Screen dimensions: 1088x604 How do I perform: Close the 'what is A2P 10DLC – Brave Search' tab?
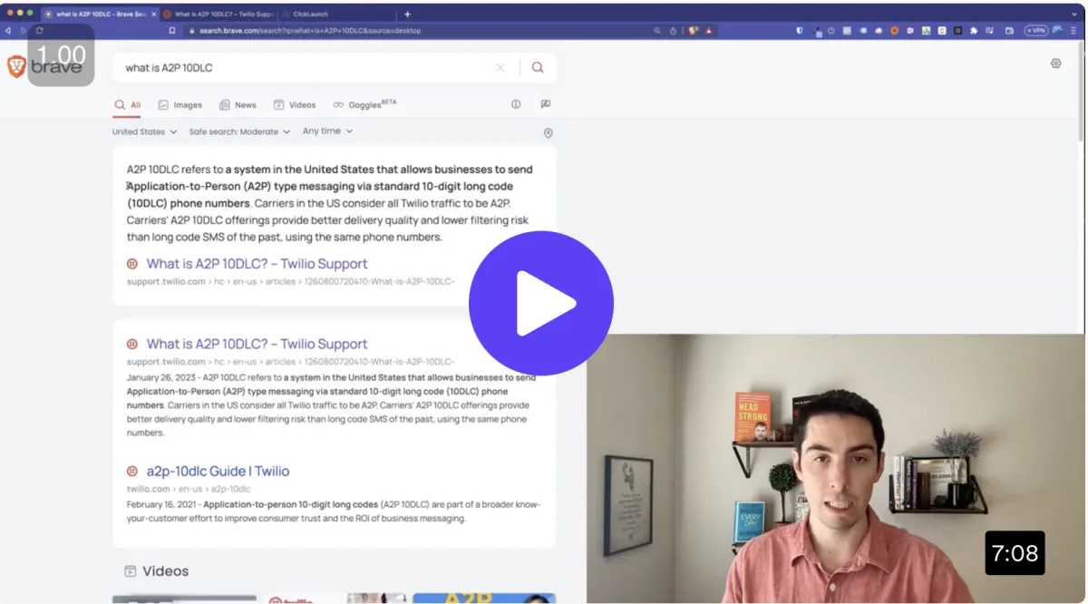pyautogui.click(x=153, y=15)
